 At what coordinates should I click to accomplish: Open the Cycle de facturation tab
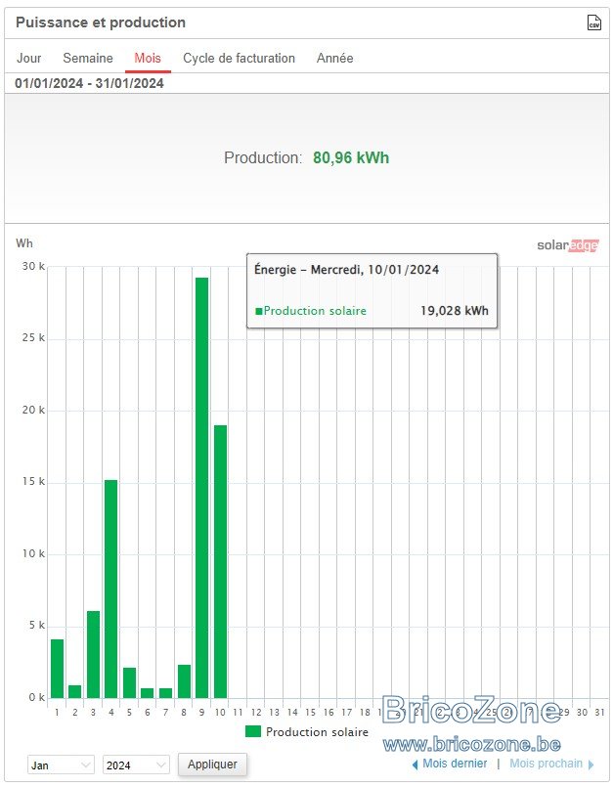pyautogui.click(x=239, y=59)
